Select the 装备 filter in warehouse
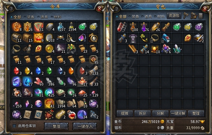 (29, 17)
